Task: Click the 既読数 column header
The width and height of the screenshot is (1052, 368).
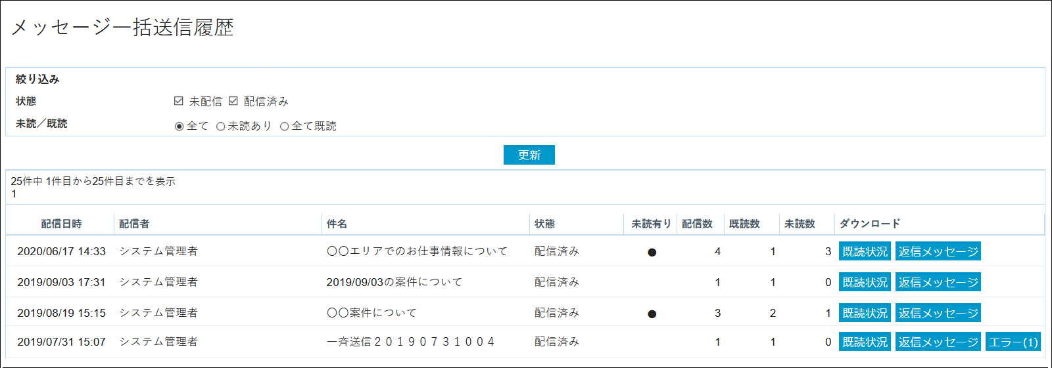Action: [x=744, y=224]
